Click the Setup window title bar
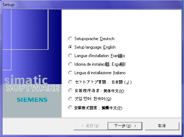This screenshot has height=137, width=184. [92, 5]
